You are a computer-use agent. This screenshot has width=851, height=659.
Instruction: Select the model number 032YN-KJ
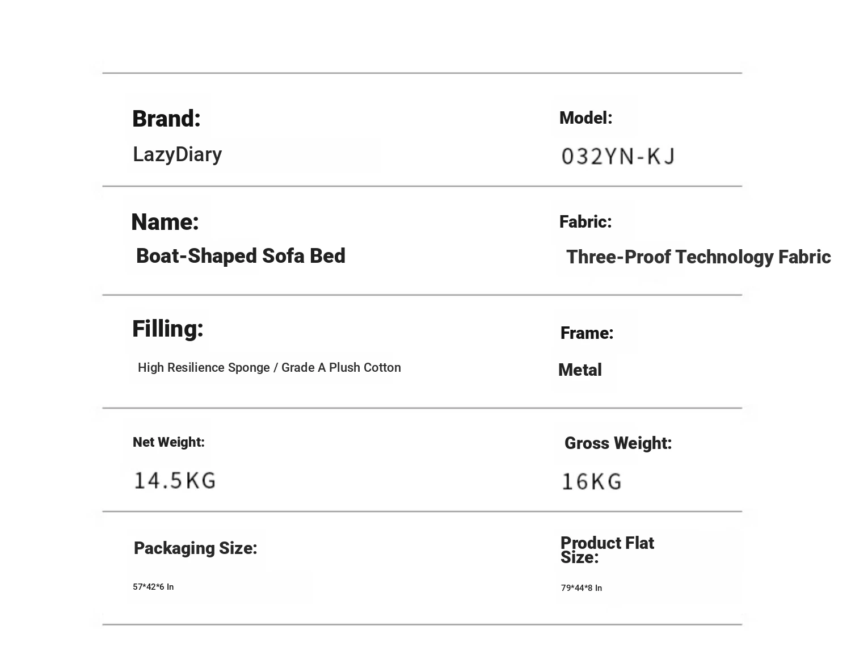click(x=618, y=157)
